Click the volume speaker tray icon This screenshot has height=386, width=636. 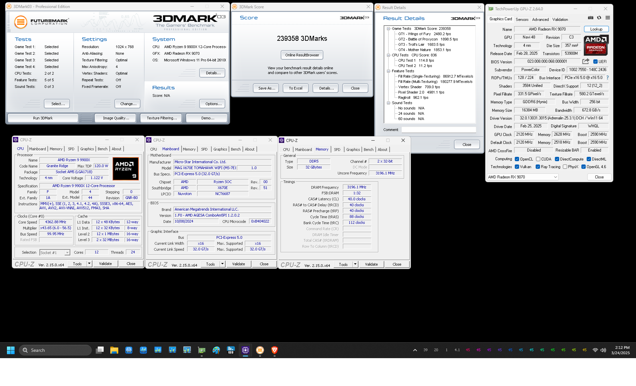coord(603,350)
